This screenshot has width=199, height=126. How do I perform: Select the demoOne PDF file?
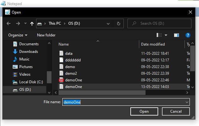[74, 80]
